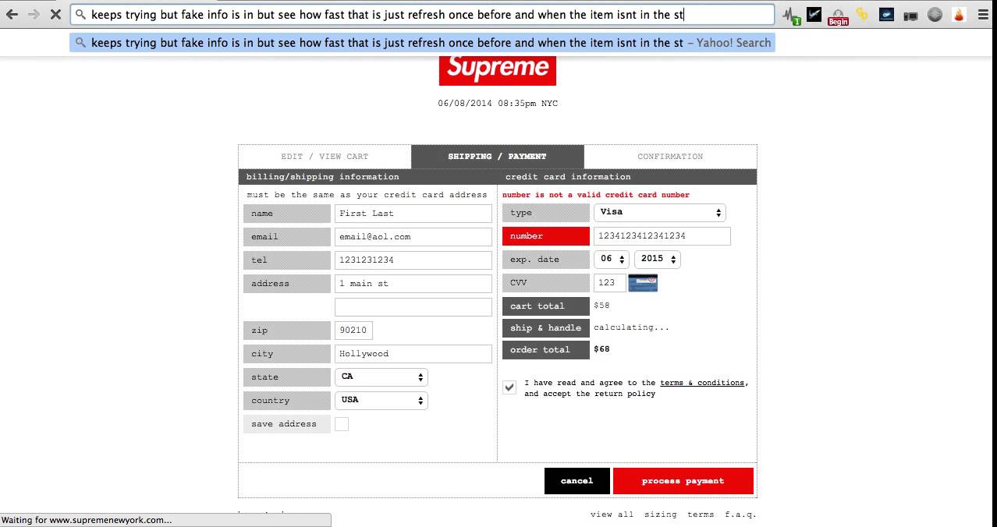
Task: Click the terms footer link
Action: (x=701, y=515)
